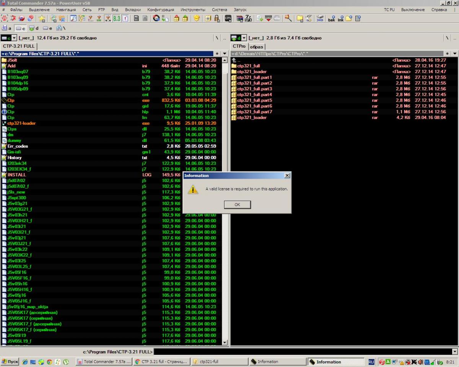459x367 pixels.
Task: Select the CTP-3.21 FULL left tab
Action: (19, 46)
